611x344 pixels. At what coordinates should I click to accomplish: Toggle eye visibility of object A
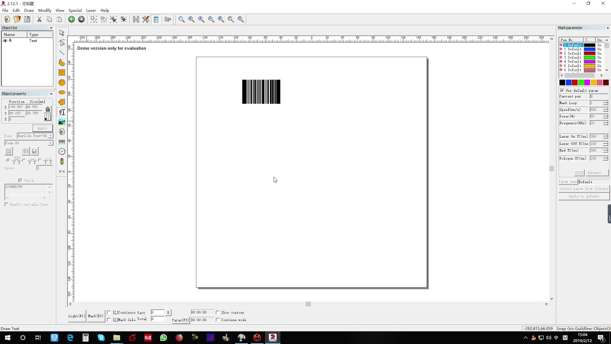click(x=5, y=41)
